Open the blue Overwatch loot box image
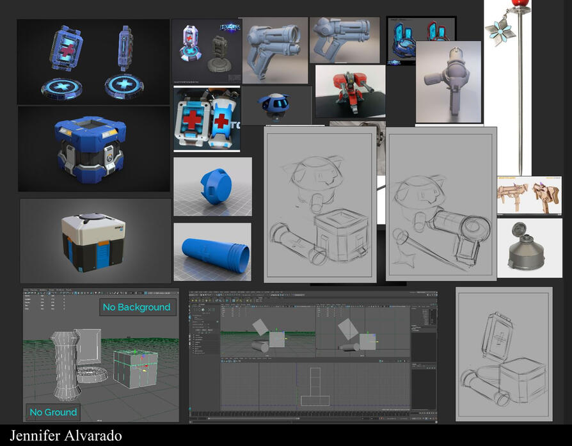This screenshot has width=572, height=446. [x=93, y=148]
